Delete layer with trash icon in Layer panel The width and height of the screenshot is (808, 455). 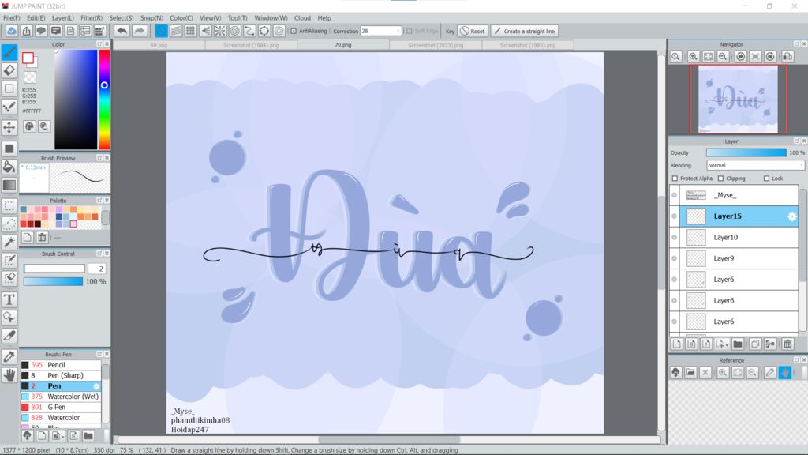787,344
